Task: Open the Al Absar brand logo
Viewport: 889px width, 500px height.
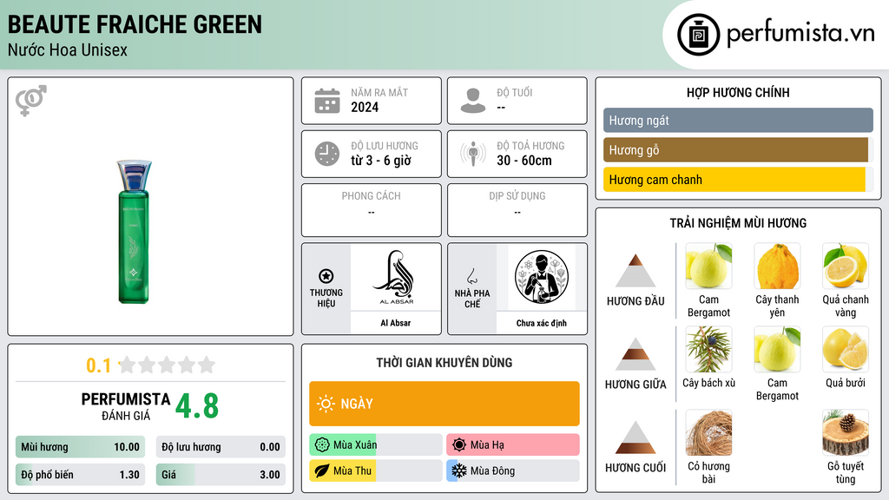Action: [396, 278]
